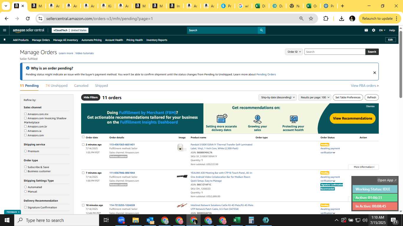Check the Signature Confirmation filter

tap(25, 207)
